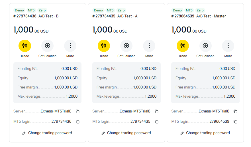This screenshot has width=251, height=147.
Task: Change trading password for A/B Test - A
Action: pos(126,133)
